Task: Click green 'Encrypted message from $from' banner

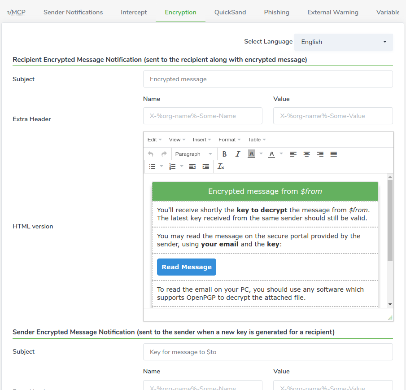Action: tap(265, 192)
